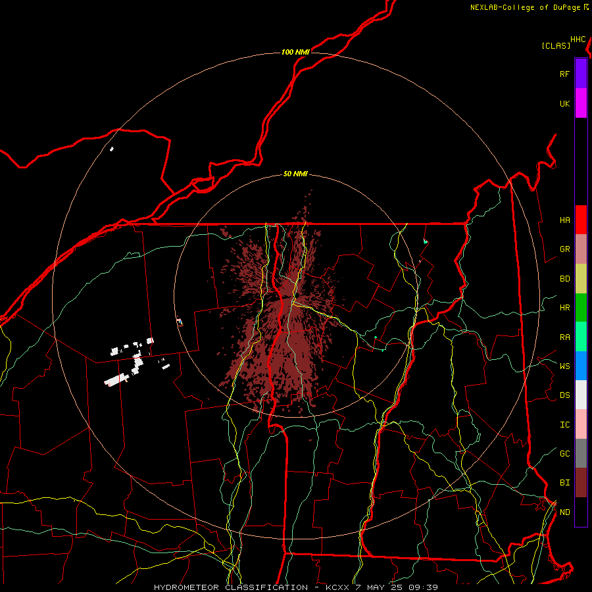The width and height of the screenshot is (592, 592).
Task: Click the DS white legend swatch
Action: (x=581, y=395)
